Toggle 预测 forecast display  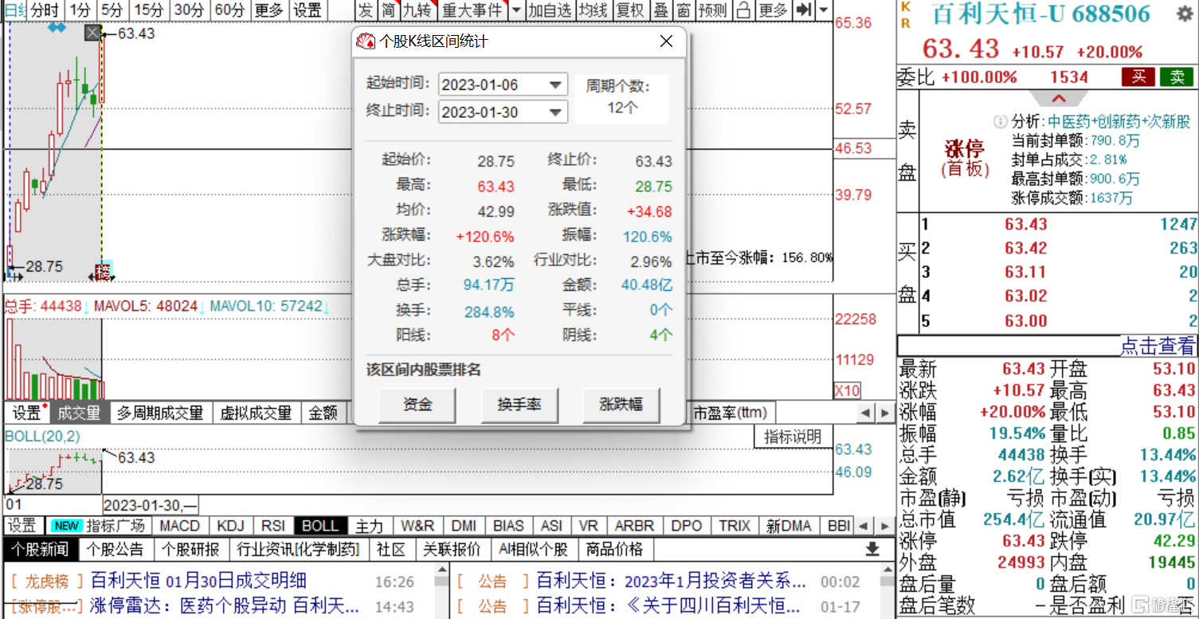coord(712,10)
